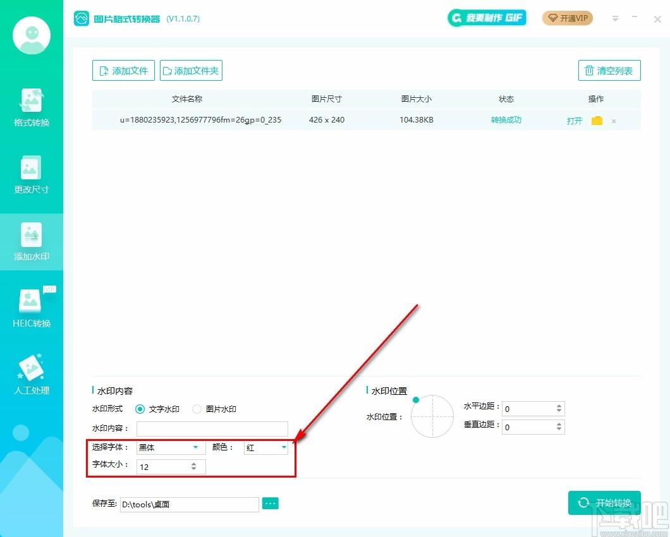Select the 添加水印 sidebar section
The width and height of the screenshot is (670, 537).
click(31, 241)
